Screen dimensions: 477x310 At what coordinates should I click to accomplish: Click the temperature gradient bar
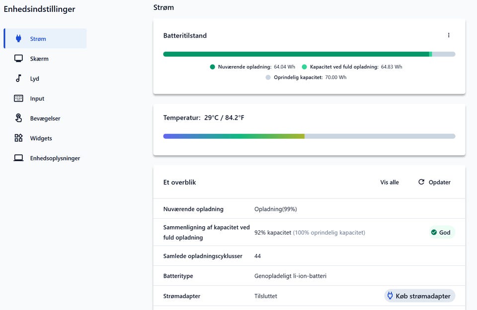tap(309, 136)
